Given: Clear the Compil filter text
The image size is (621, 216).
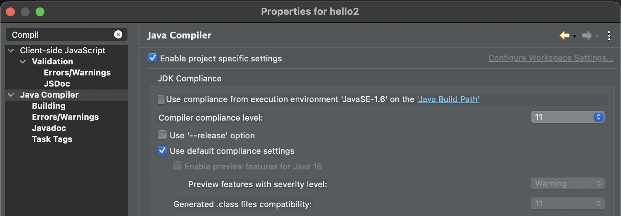Looking at the screenshot, I should [x=118, y=34].
